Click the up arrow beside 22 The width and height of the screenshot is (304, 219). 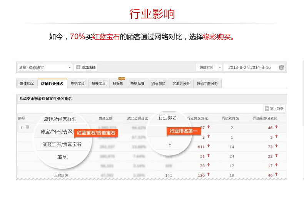[276, 155]
